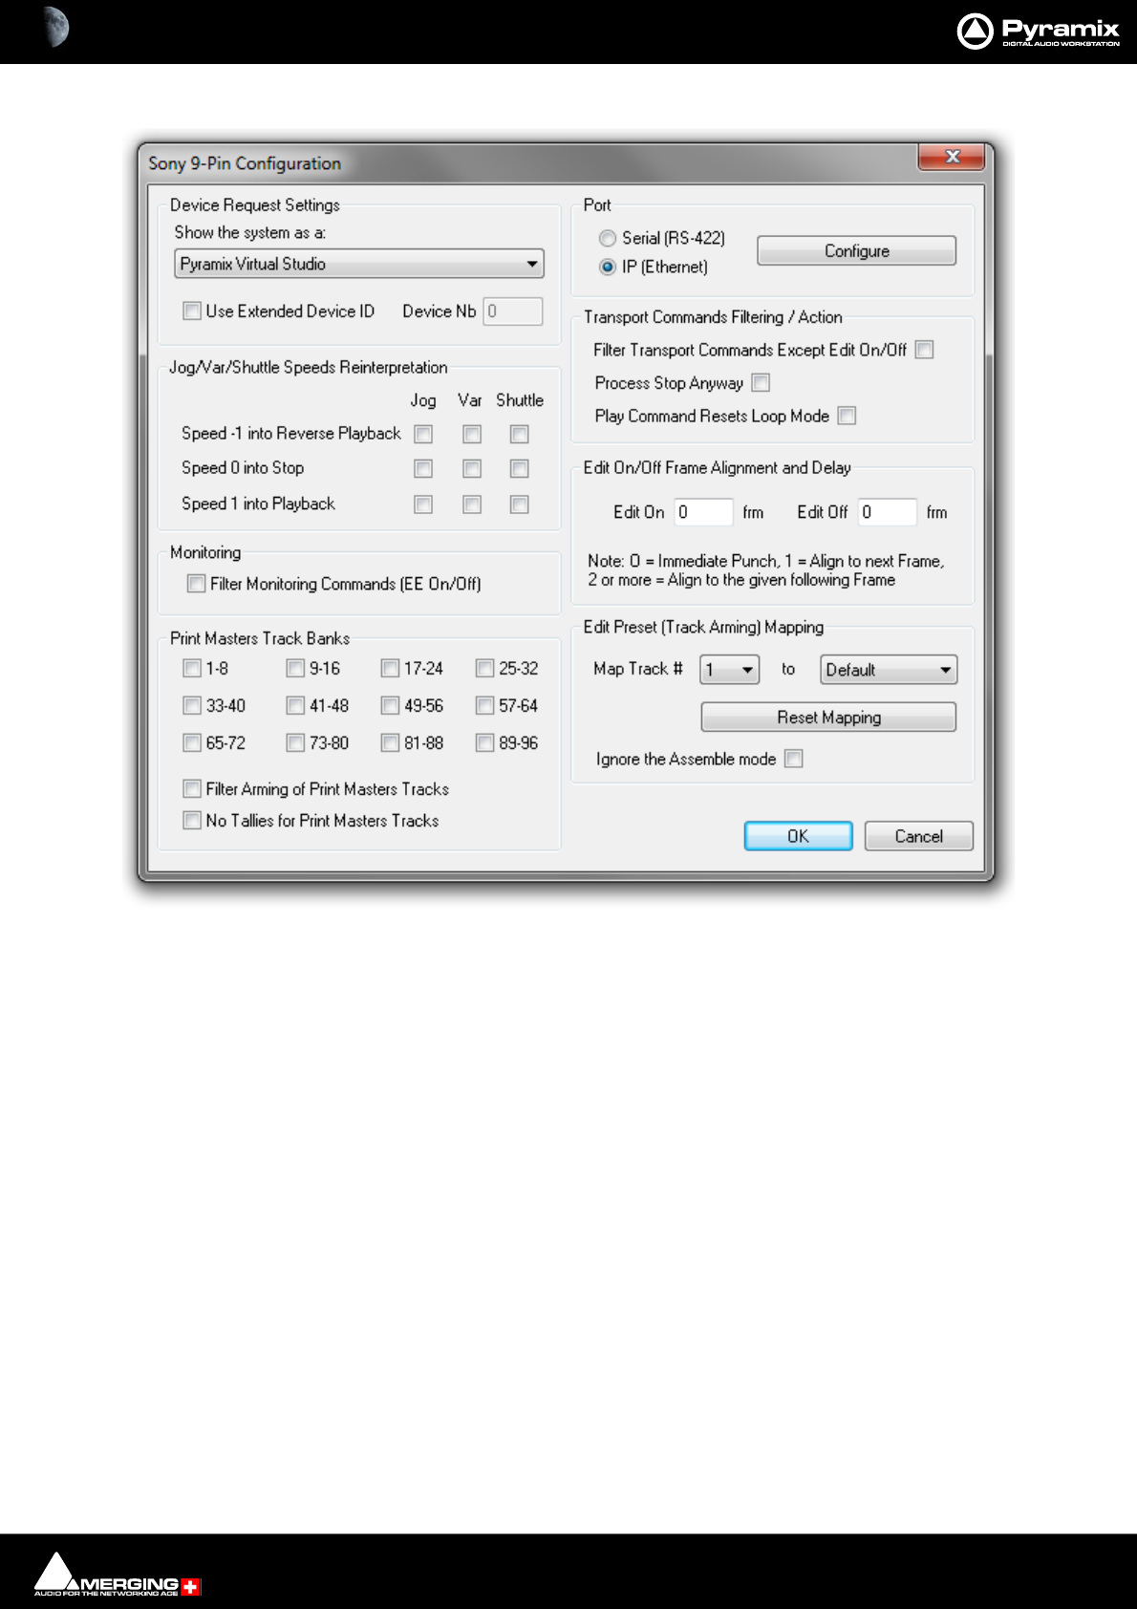
Task: Click the Pyramix logo in header
Action: coord(1038,32)
